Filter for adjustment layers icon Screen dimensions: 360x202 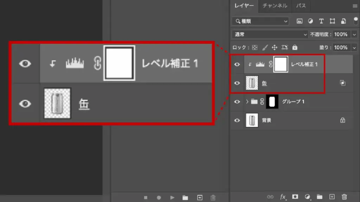click(310, 21)
